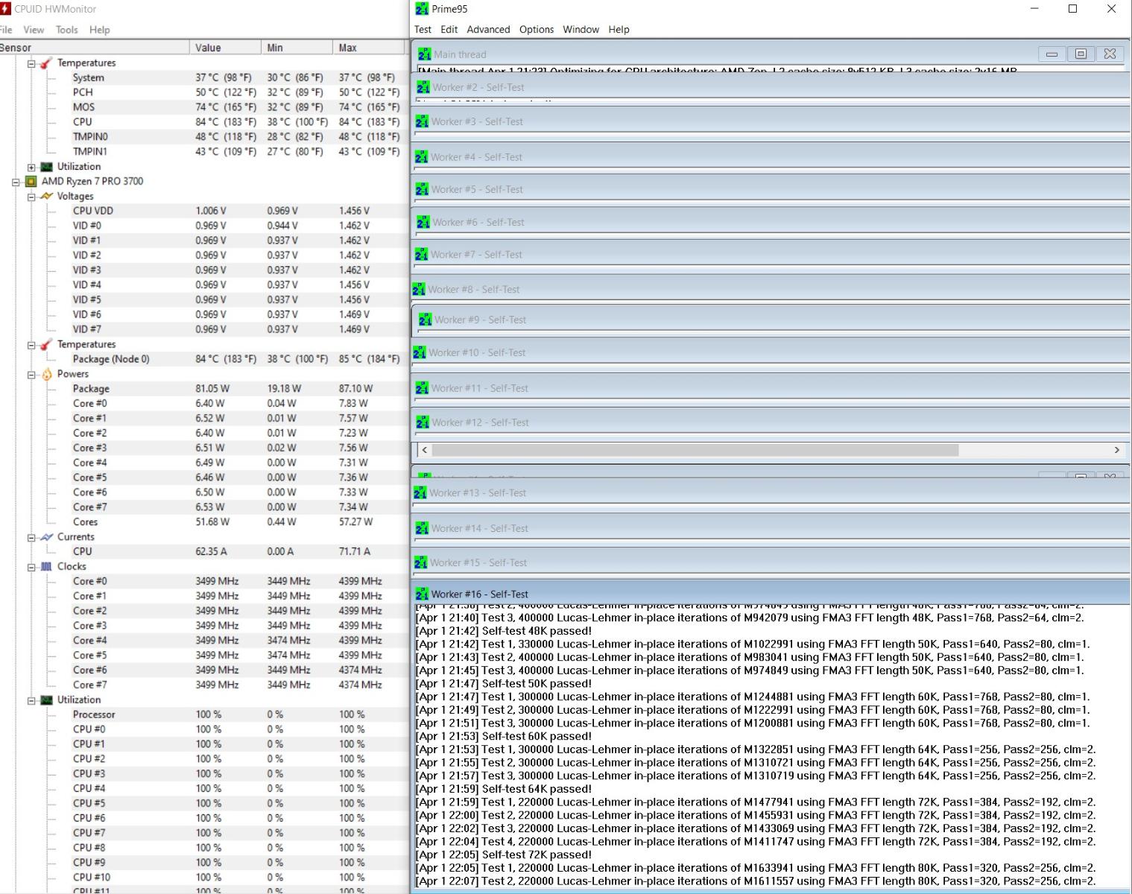Click the Worker #13 window icon
The width and height of the screenshot is (1132, 894).
[x=420, y=492]
